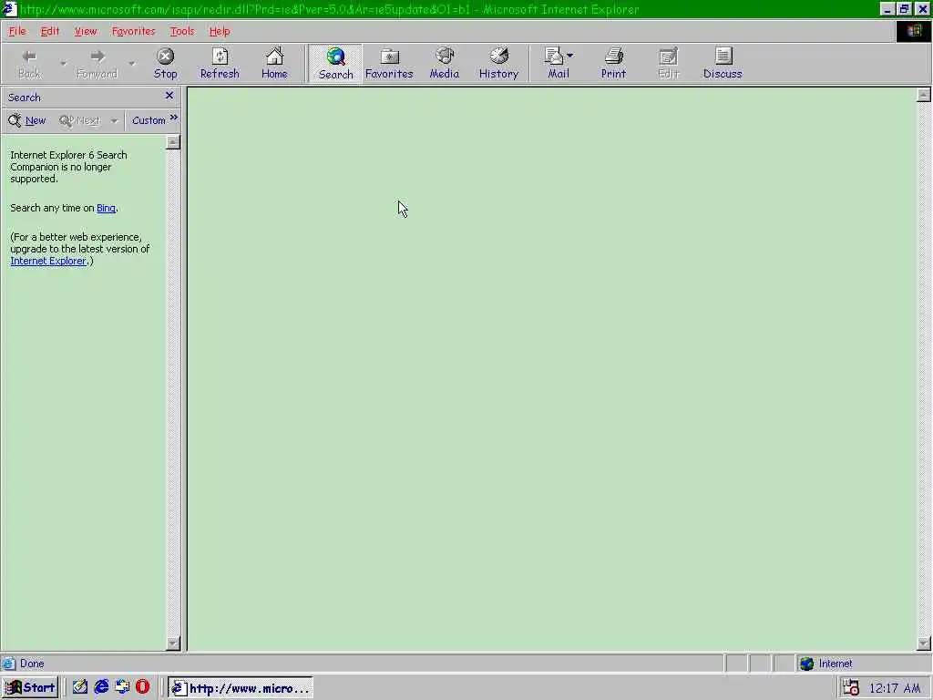Open the Favorites pane
Viewport: 933px width, 700px height.
[x=389, y=64]
